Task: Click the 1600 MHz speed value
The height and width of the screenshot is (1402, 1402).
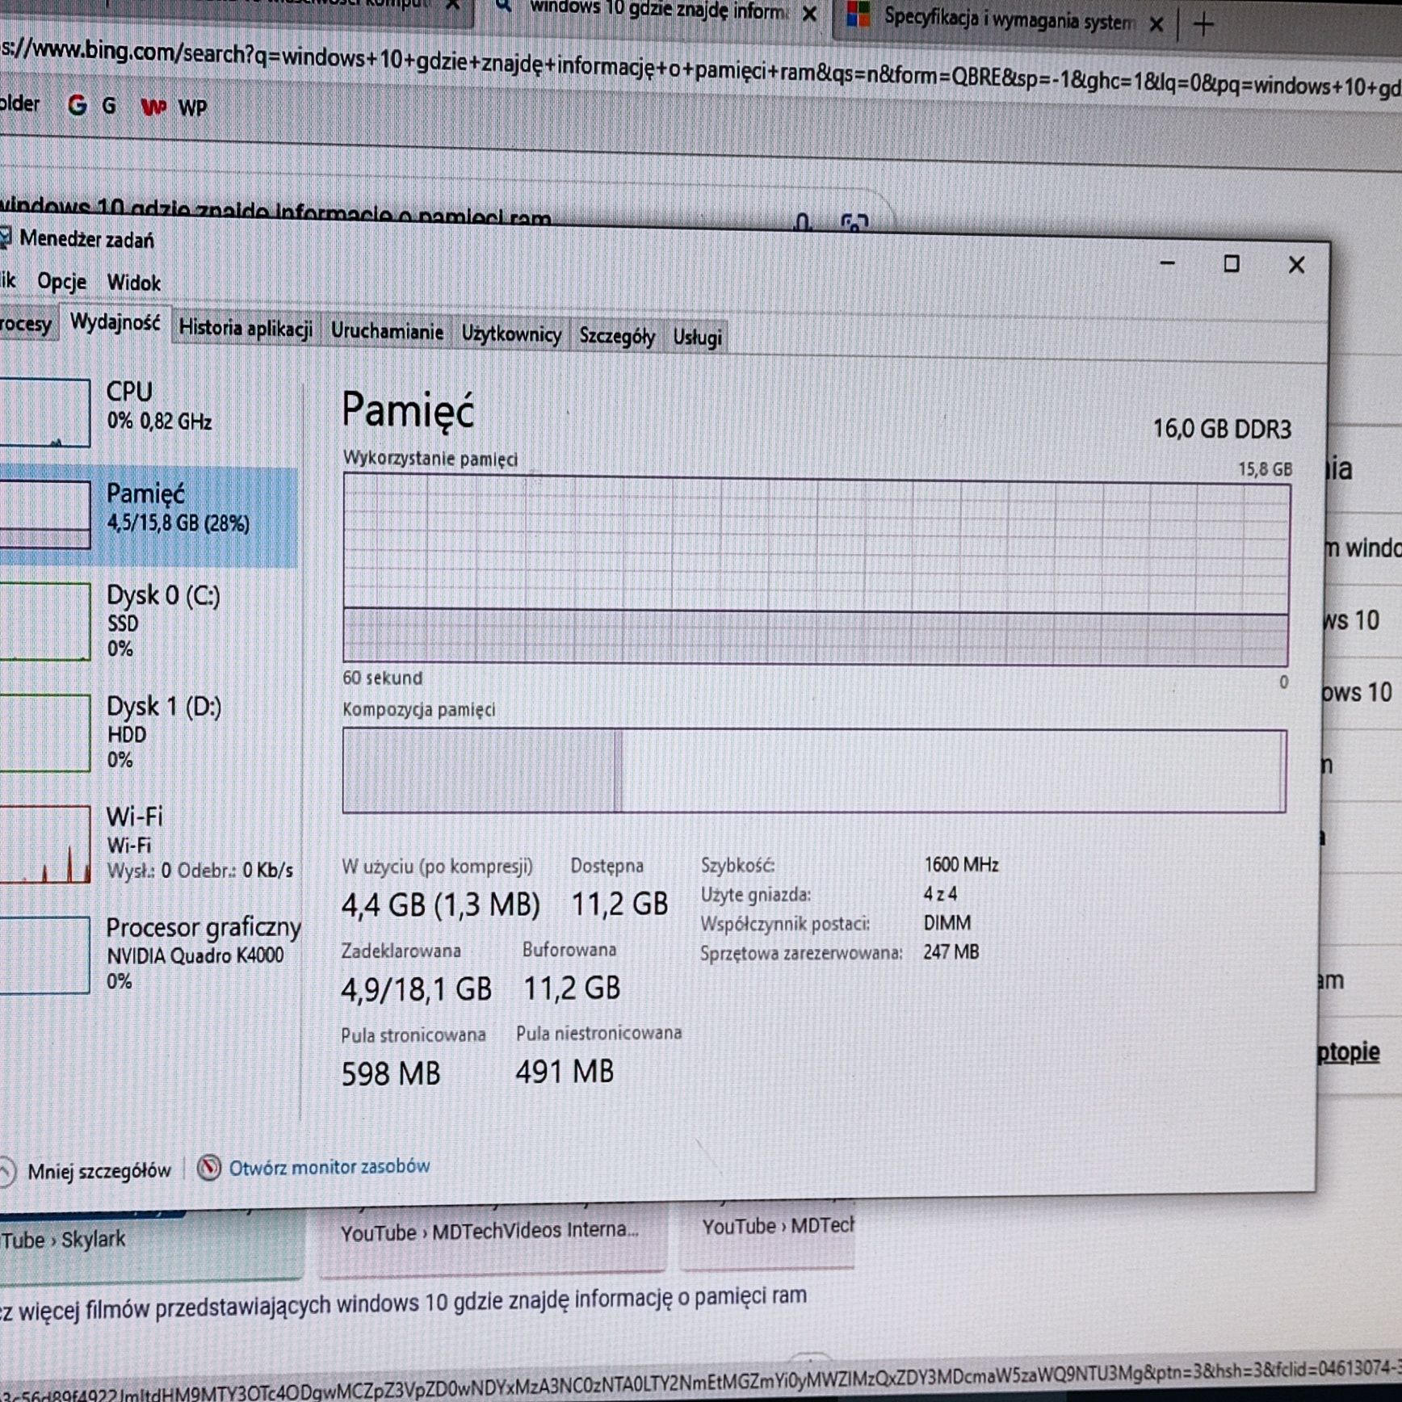Action: point(962,865)
